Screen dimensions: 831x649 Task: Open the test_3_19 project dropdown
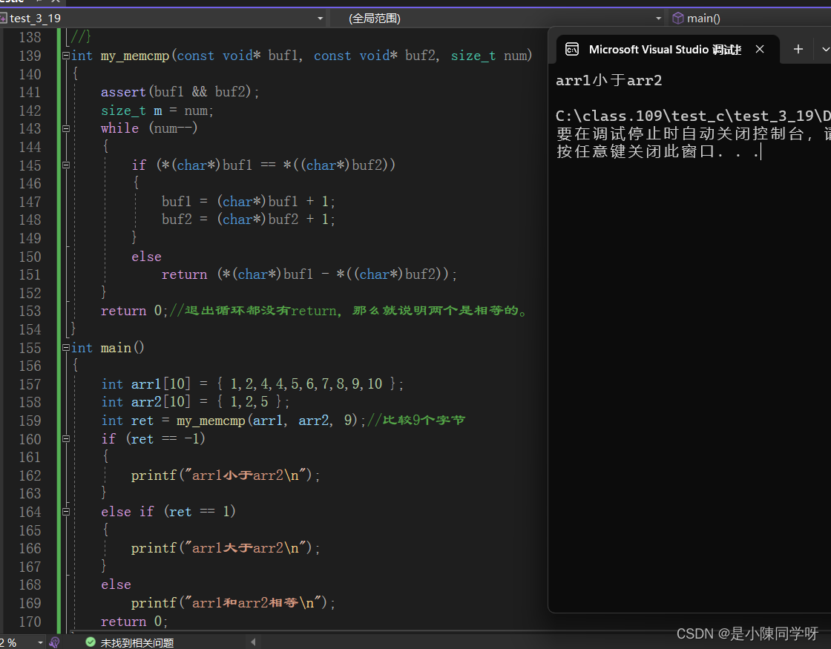[320, 19]
